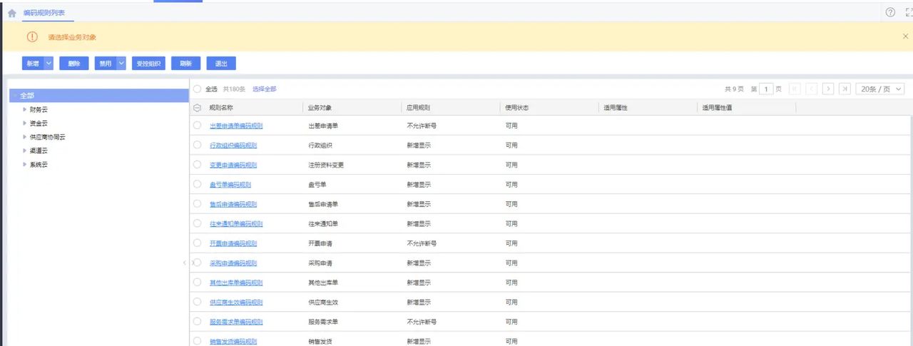Screen dimensions: 913x346
Task: Click the 服务需求单 business object cell
Action: click(x=323, y=322)
